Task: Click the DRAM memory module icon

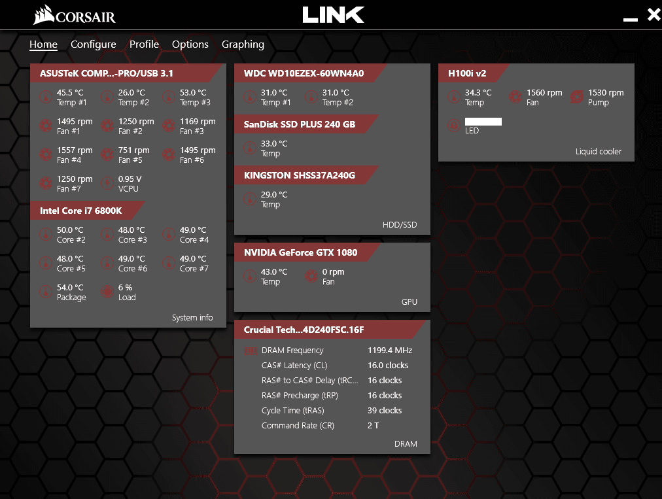Action: click(251, 351)
